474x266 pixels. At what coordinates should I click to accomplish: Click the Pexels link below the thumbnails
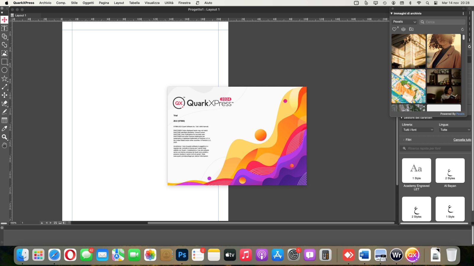pyautogui.click(x=460, y=113)
